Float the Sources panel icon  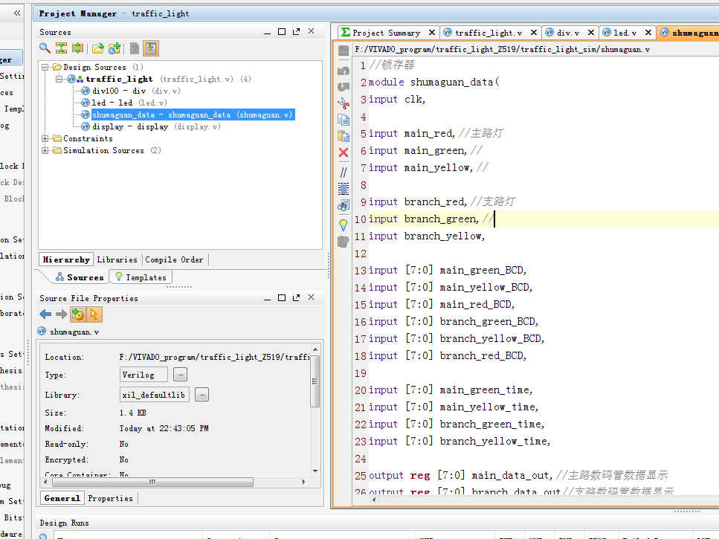(x=296, y=32)
